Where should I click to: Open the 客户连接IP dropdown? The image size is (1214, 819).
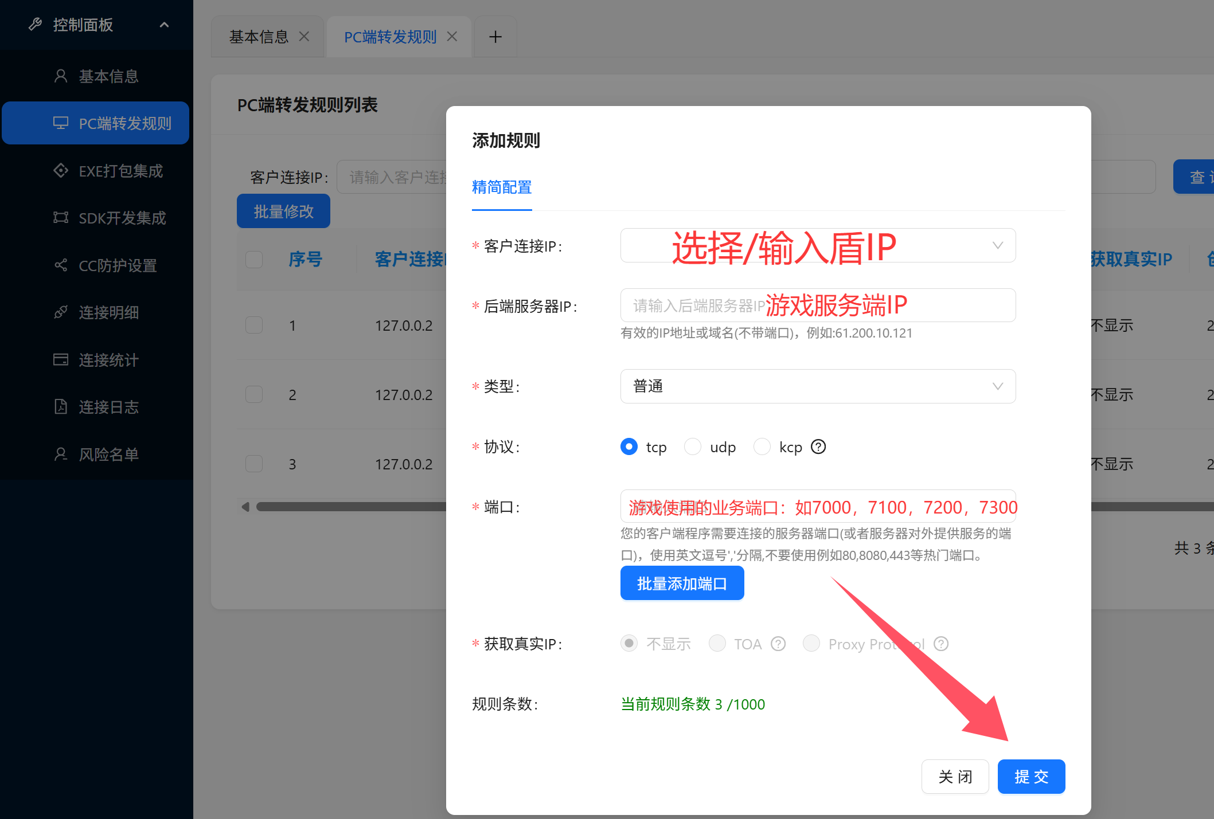[x=818, y=245]
